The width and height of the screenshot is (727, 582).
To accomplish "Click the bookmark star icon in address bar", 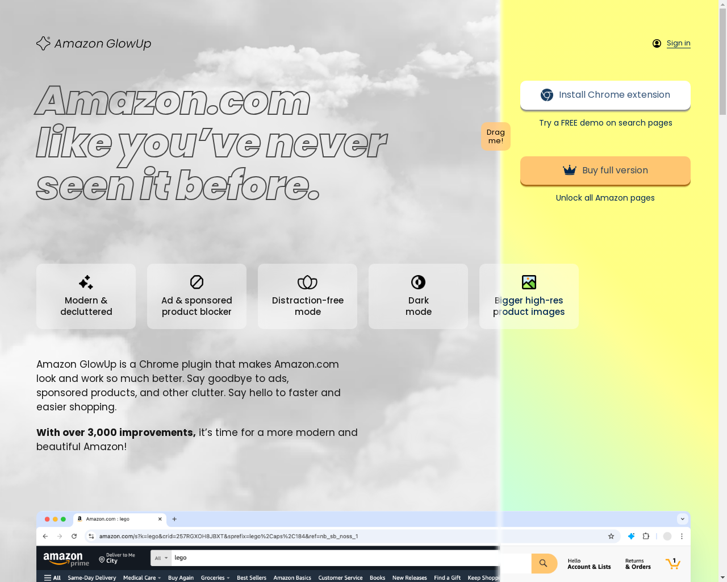I will coord(611,536).
